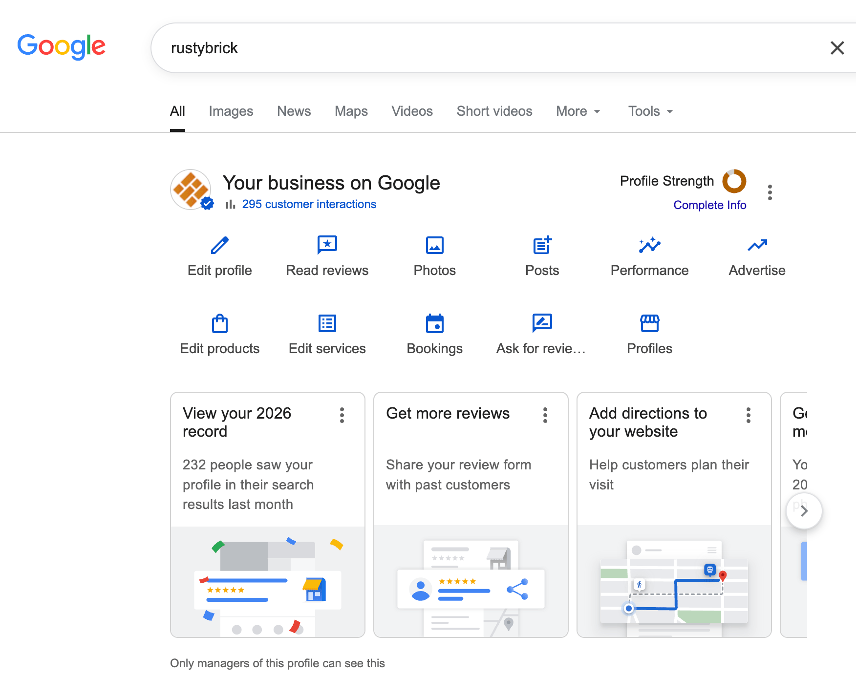The image size is (856, 677).
Task: Advance the cards carousel with next arrow
Action: [804, 511]
